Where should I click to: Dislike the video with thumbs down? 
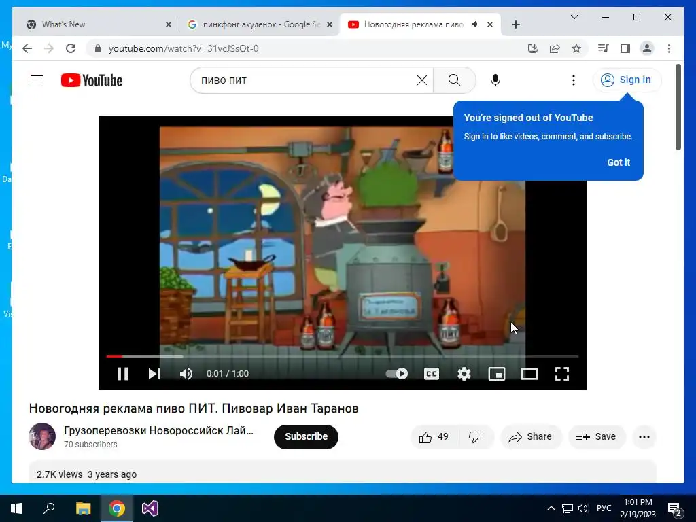(475, 437)
